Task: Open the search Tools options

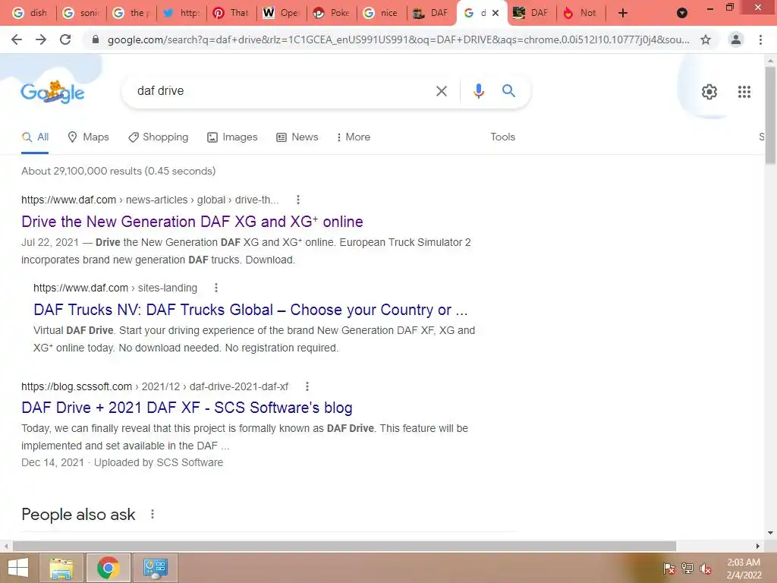Action: 502,137
